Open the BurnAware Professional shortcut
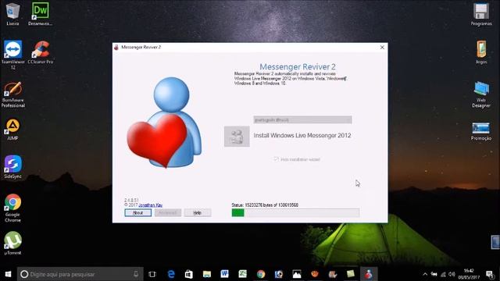This screenshot has width=500, height=281. (12, 94)
